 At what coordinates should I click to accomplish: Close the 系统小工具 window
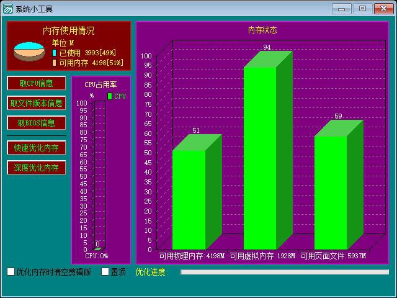pyautogui.click(x=382, y=9)
